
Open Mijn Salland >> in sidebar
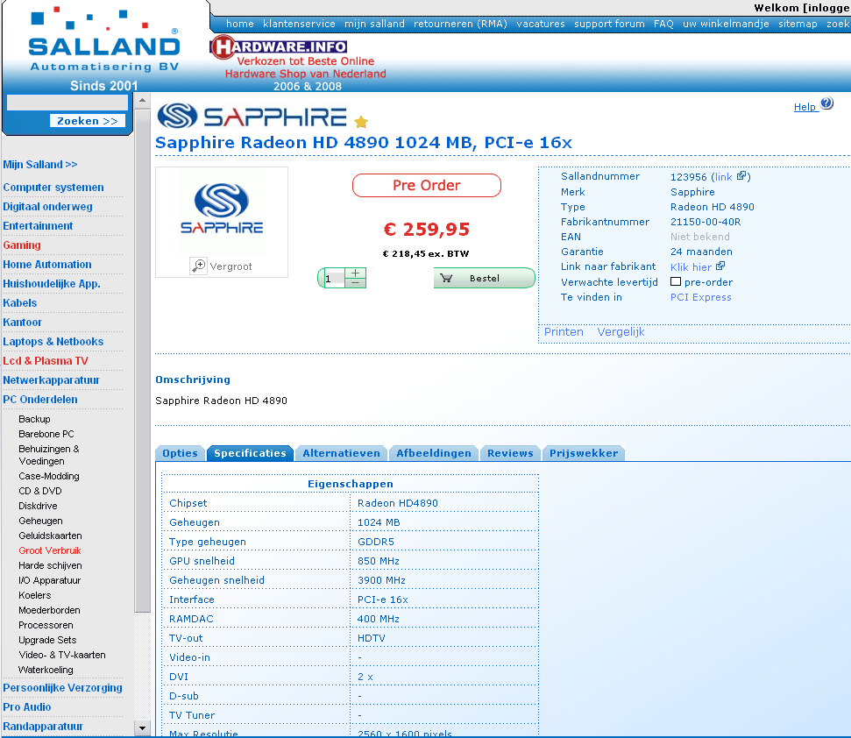click(40, 165)
